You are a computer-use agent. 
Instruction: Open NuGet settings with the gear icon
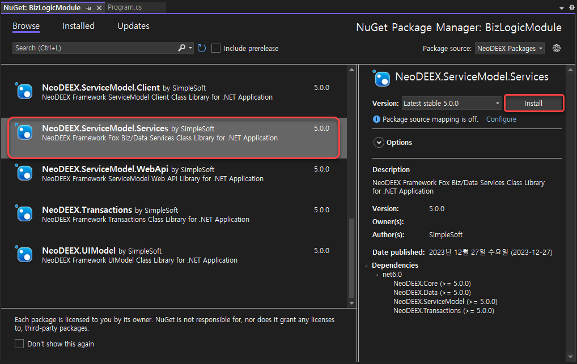[x=557, y=48]
